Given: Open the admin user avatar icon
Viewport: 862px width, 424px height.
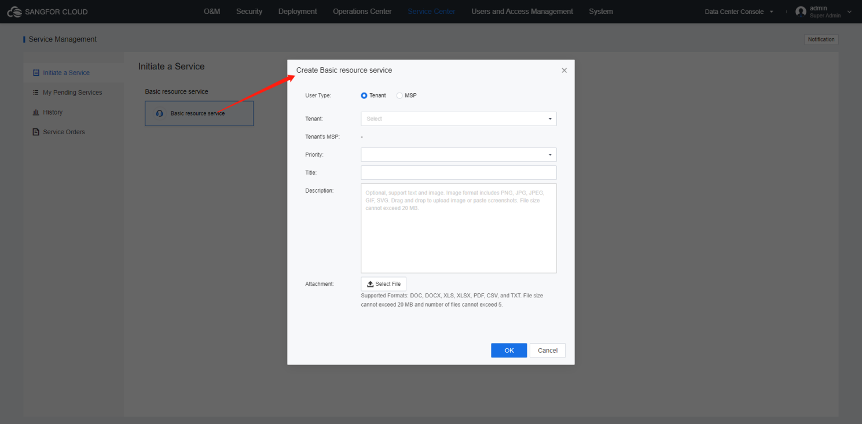Looking at the screenshot, I should coord(801,12).
